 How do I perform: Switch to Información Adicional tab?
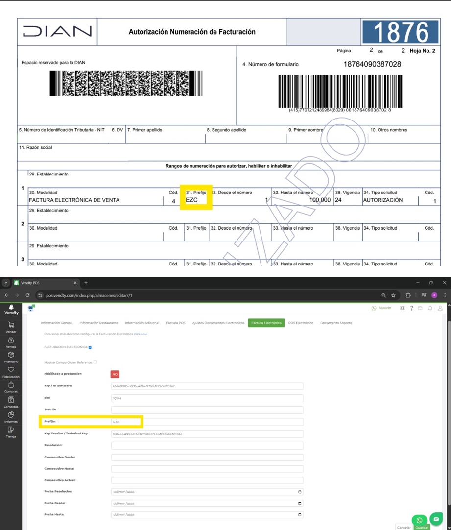[142, 323]
